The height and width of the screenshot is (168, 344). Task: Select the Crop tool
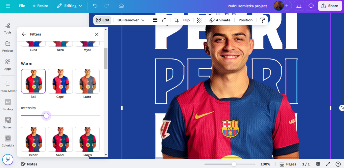[x=176, y=20]
